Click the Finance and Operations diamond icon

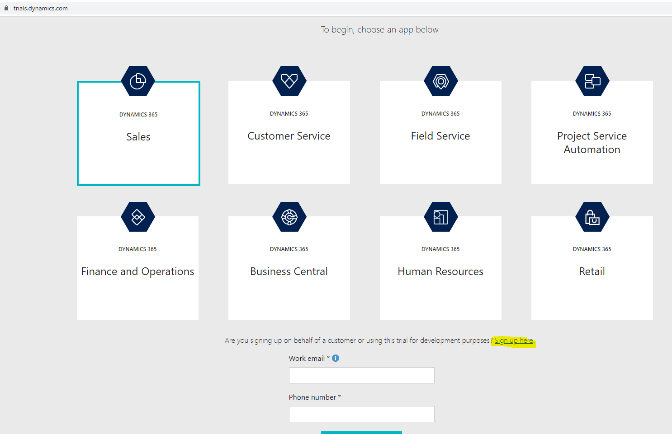coord(138,217)
